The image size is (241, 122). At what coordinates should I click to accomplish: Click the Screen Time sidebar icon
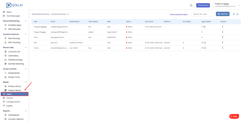click(5, 77)
